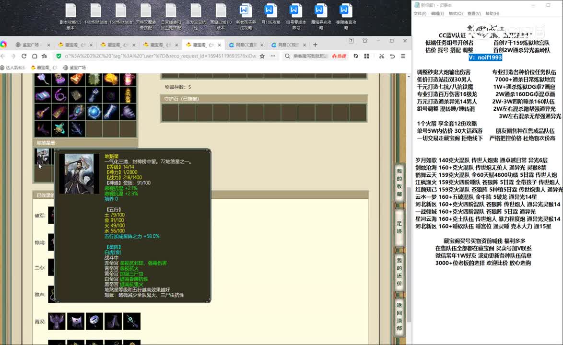Open favorites star list icon left of address bar
Viewport: 563px width, 345px height.
(x=45, y=56)
